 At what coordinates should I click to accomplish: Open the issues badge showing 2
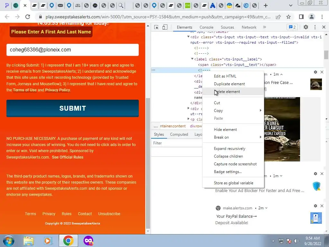click(x=292, y=27)
